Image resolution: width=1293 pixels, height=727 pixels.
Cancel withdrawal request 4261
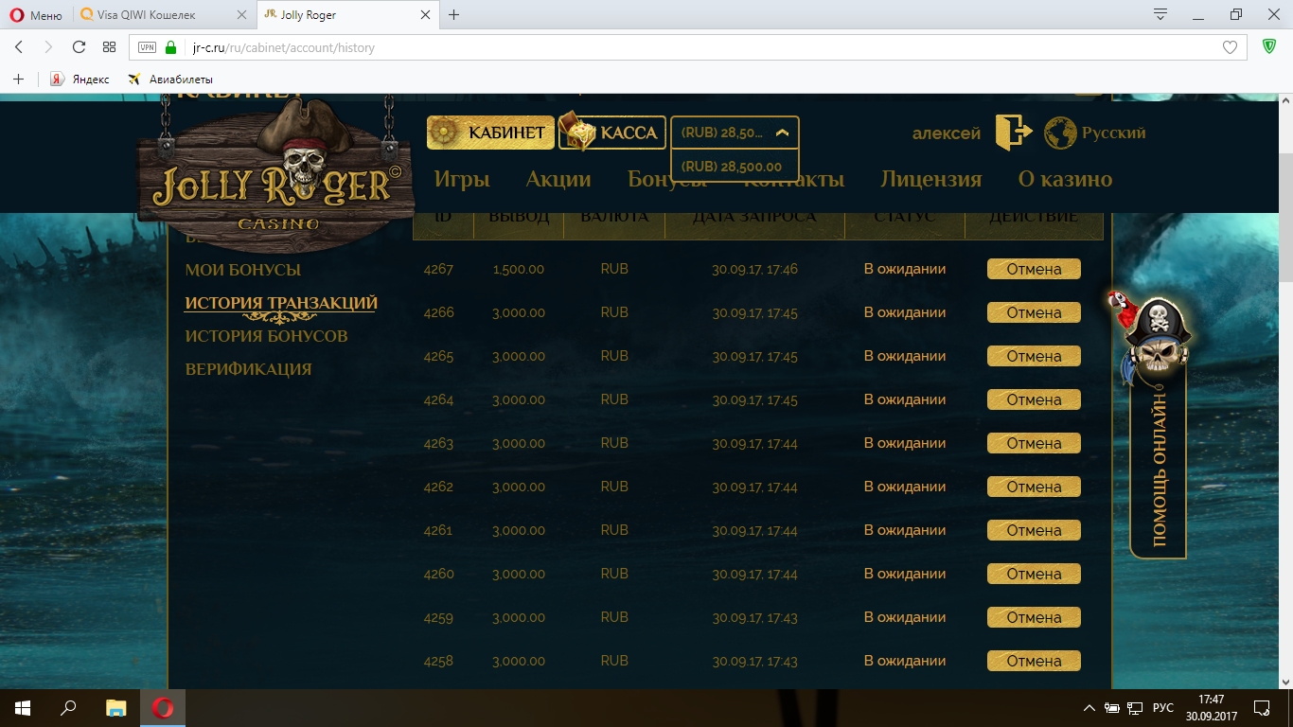(1034, 530)
